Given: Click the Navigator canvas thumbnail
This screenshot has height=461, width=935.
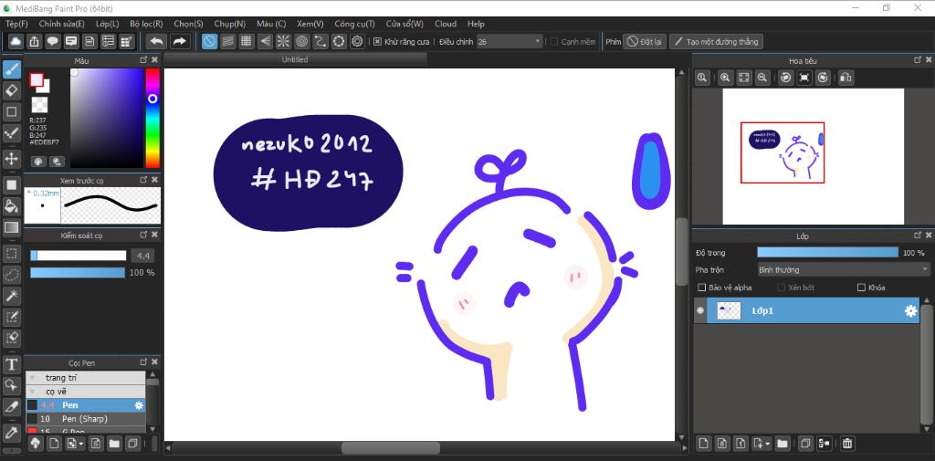Looking at the screenshot, I should 814,156.
